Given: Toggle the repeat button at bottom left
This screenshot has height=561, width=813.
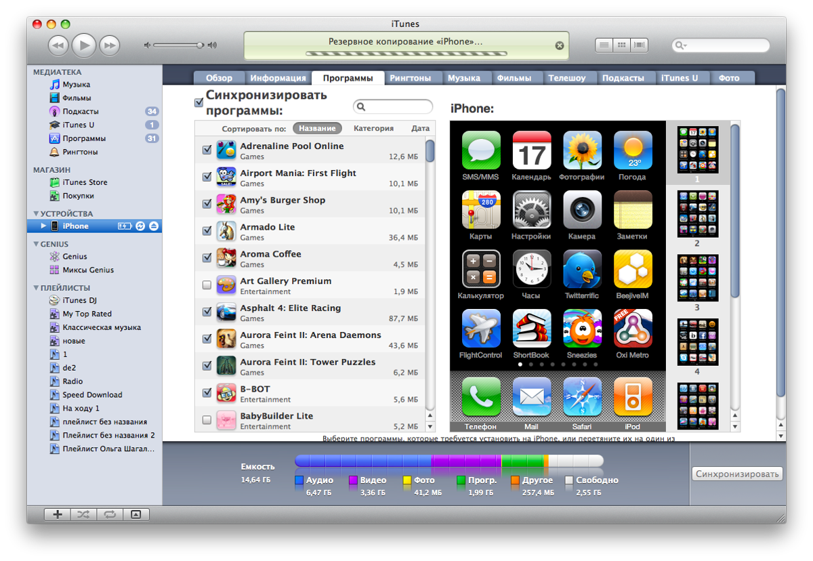Looking at the screenshot, I should 109,515.
